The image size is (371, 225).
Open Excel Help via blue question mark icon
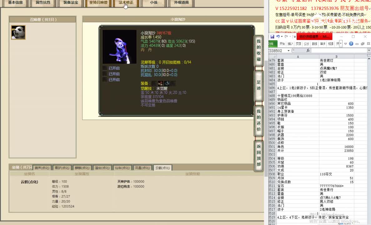click(351, 43)
